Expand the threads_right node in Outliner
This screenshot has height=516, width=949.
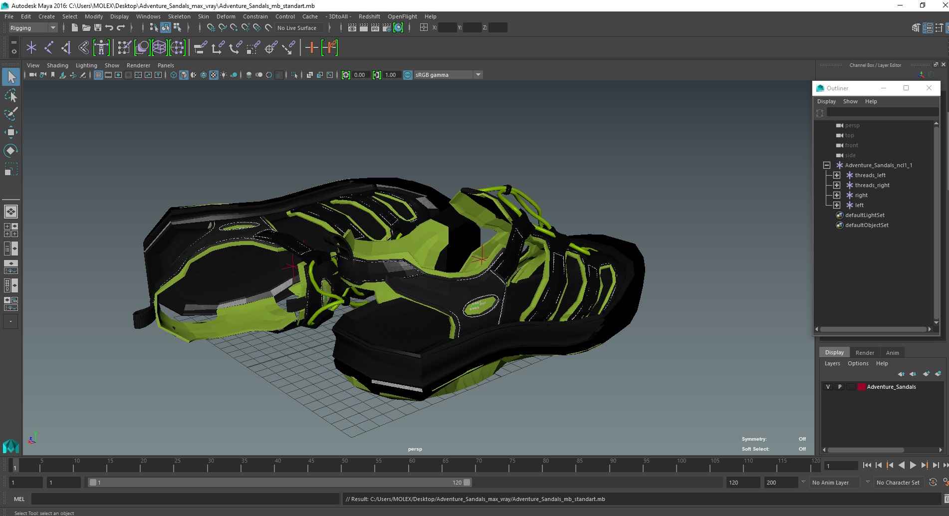tap(837, 185)
